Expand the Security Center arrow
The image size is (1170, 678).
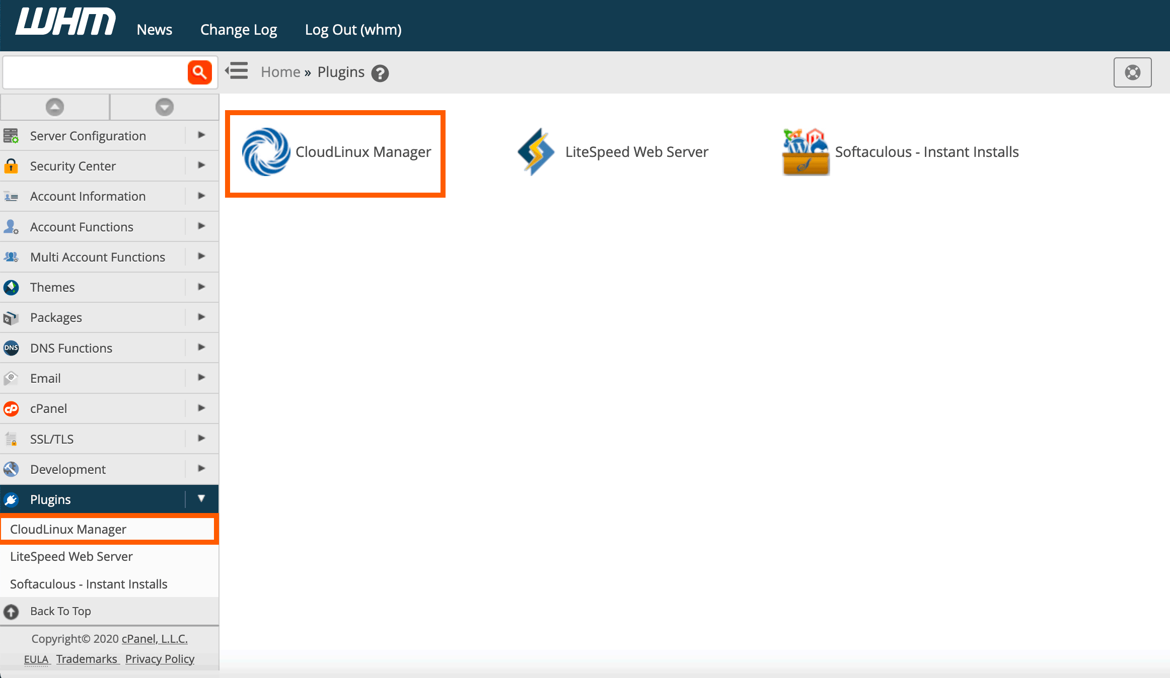point(201,165)
